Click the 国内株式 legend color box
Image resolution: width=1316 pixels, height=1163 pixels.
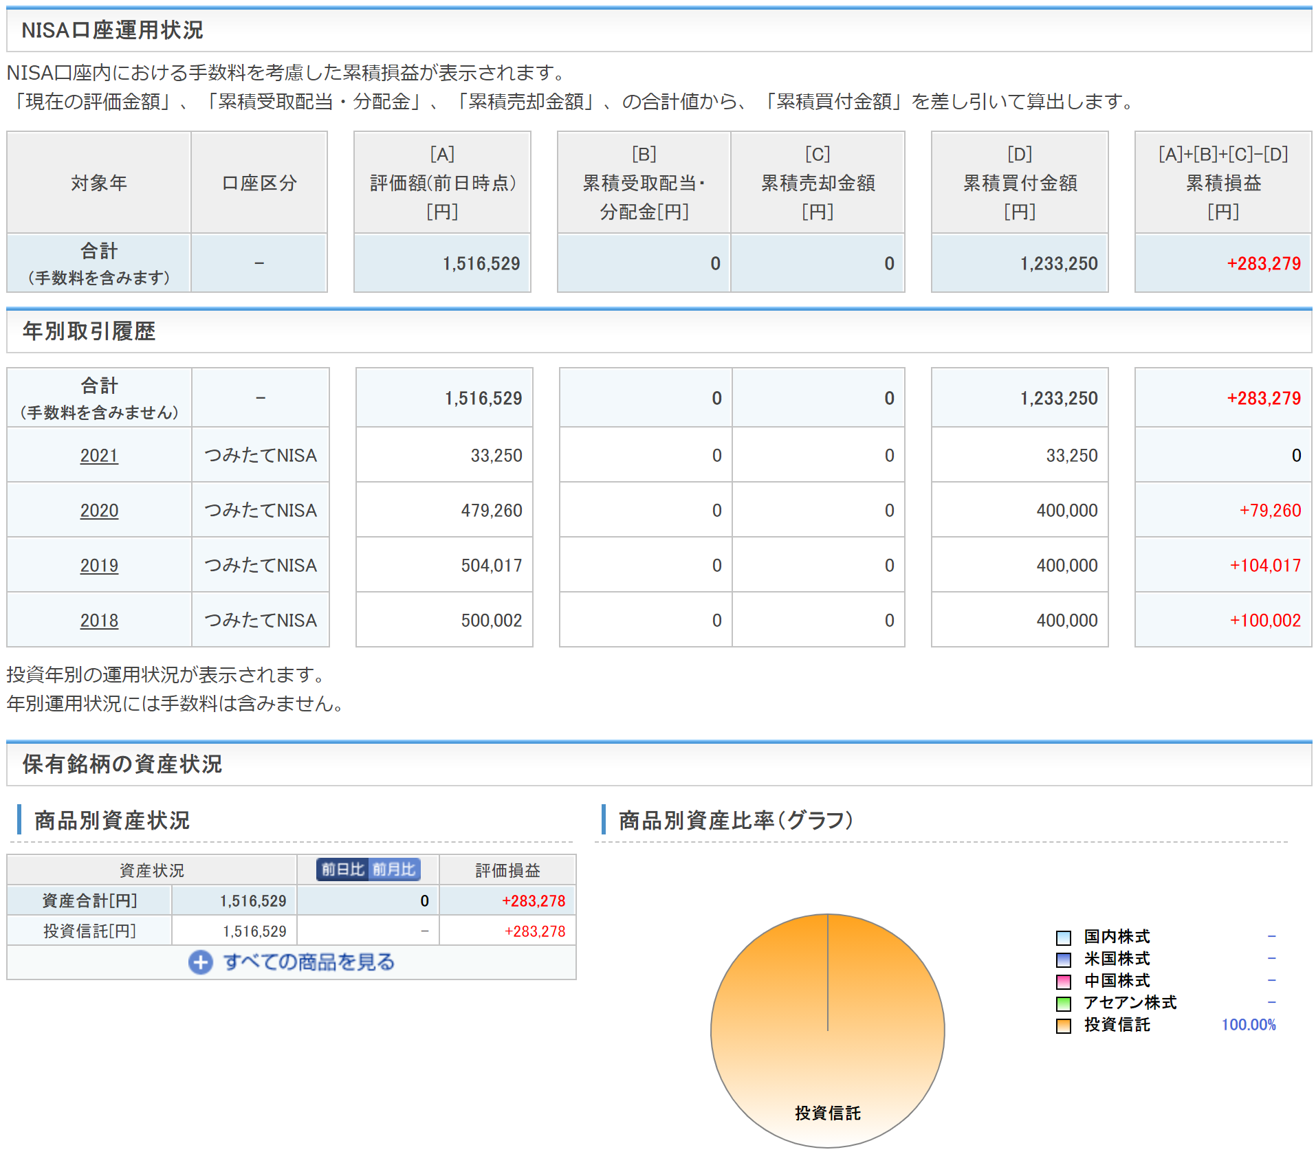(1063, 938)
